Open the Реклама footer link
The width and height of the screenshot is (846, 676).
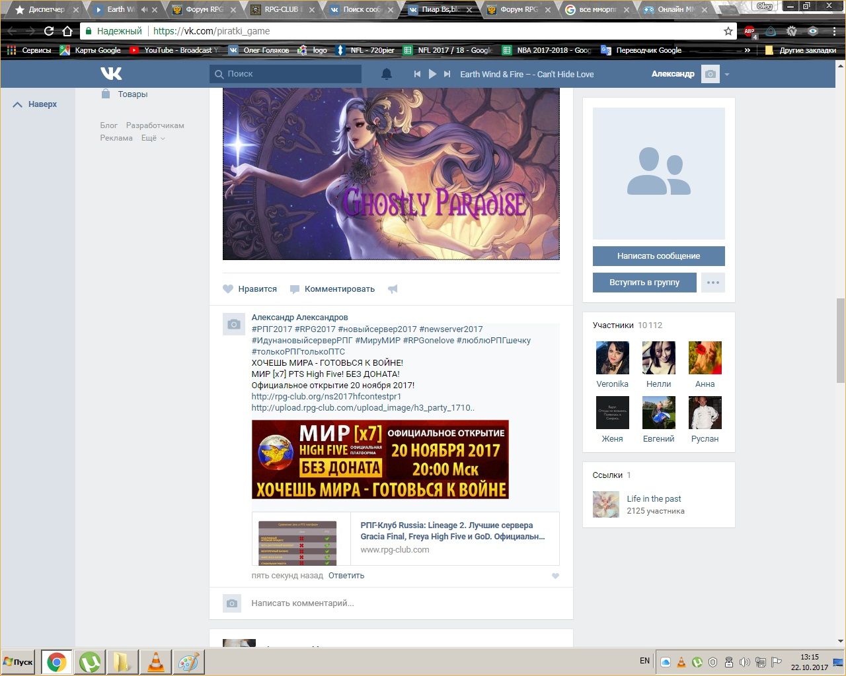(116, 138)
